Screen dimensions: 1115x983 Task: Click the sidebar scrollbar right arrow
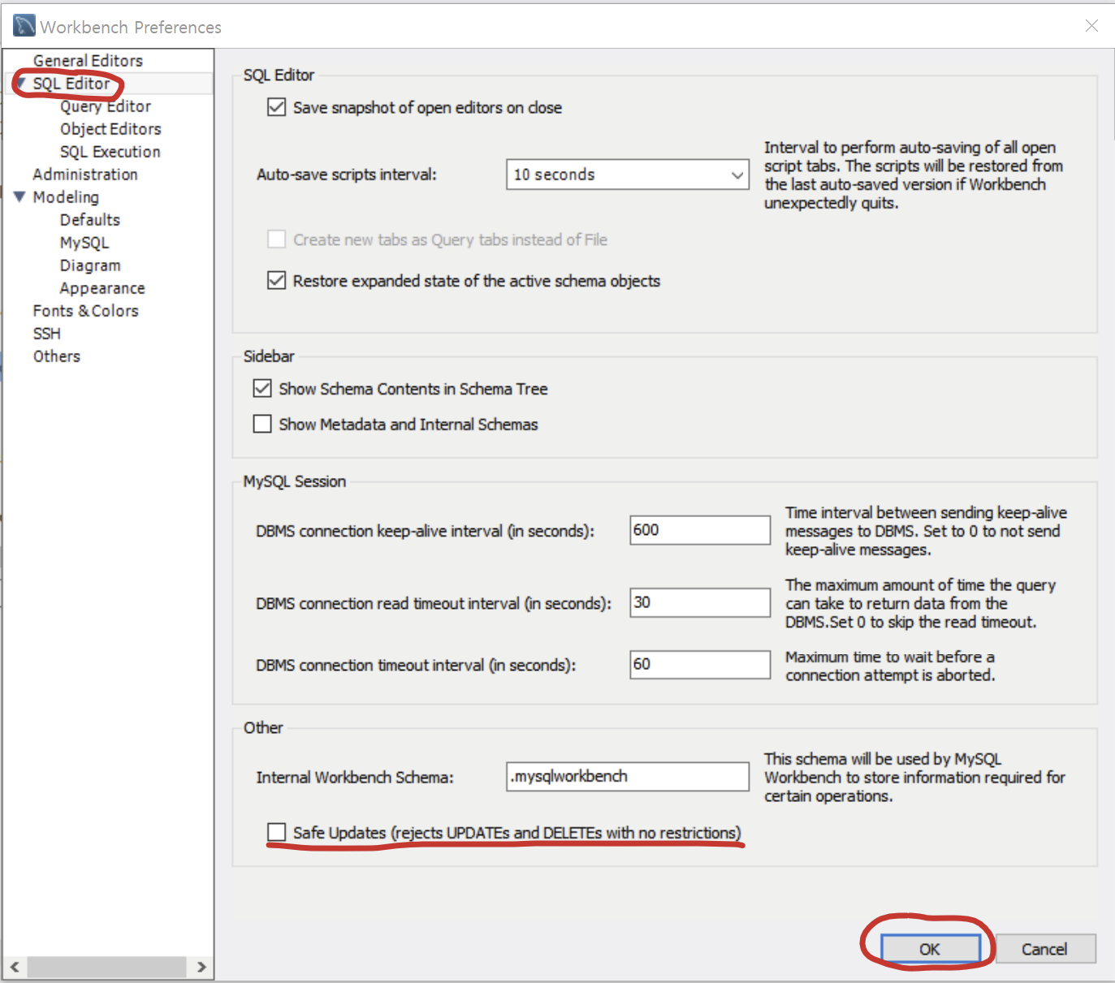pos(201,967)
